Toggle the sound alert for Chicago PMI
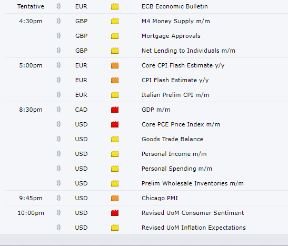The height and width of the screenshot is (246, 288). point(58,198)
